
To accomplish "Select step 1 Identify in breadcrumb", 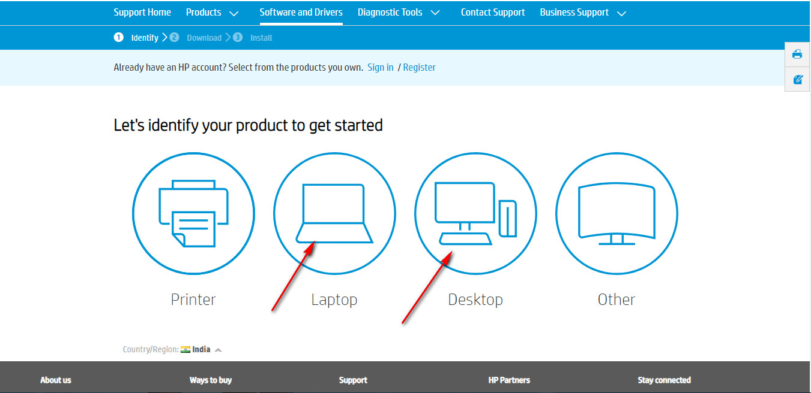I will pyautogui.click(x=136, y=38).
